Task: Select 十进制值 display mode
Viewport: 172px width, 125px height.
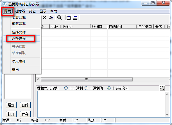Action: [94, 88]
